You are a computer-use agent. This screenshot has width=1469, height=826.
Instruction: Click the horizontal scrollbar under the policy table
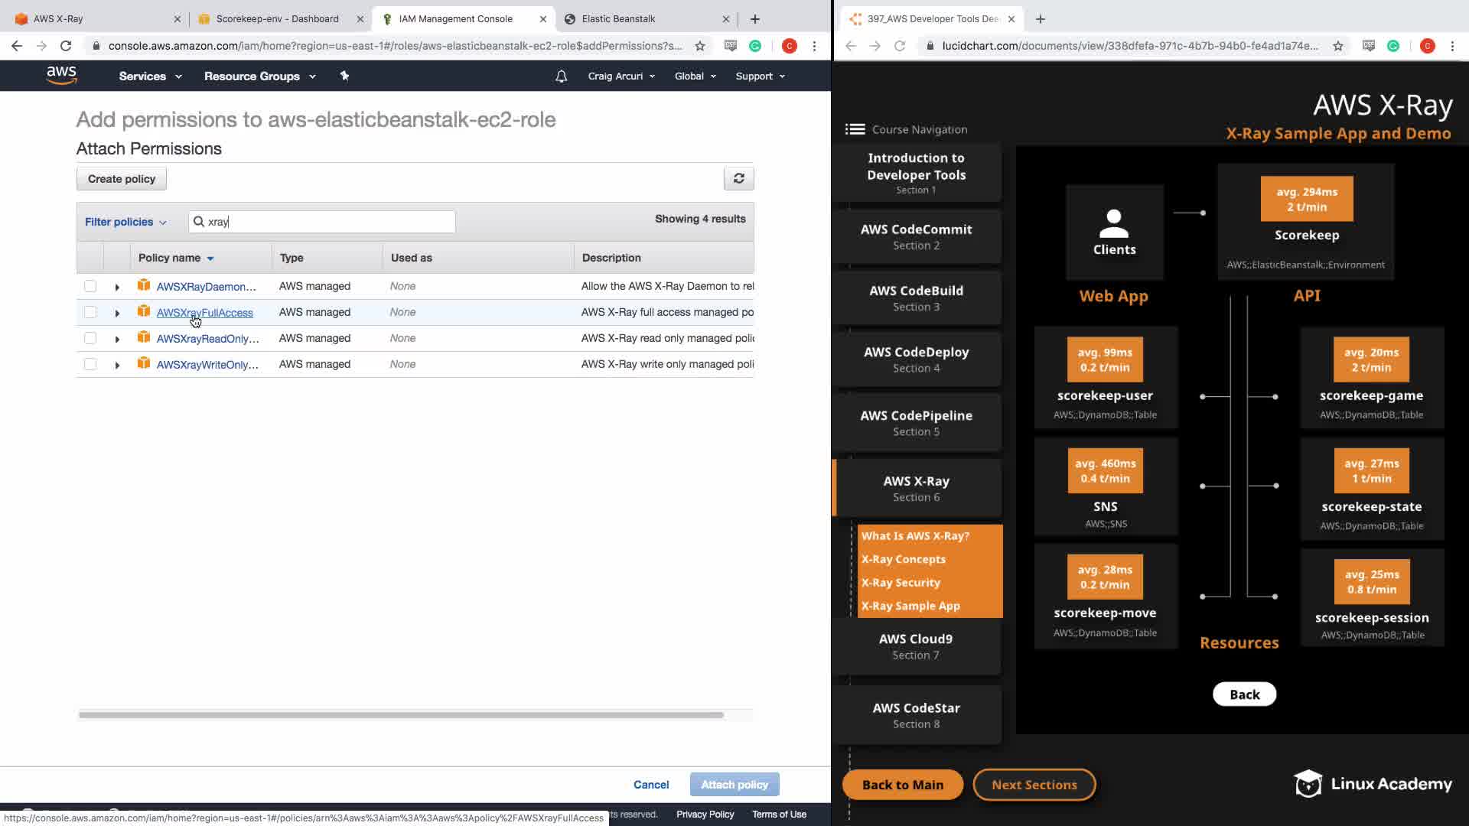point(401,715)
